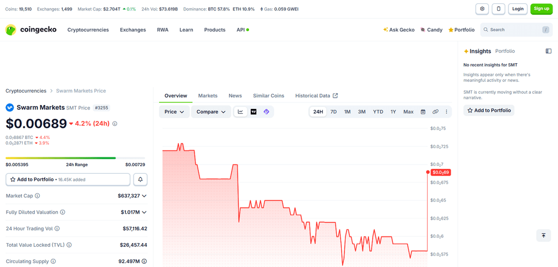This screenshot has height=267, width=558.
Task: Open the Price dropdown
Action: (x=174, y=112)
